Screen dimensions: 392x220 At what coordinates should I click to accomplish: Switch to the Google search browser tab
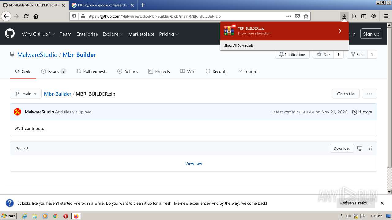click(103, 5)
